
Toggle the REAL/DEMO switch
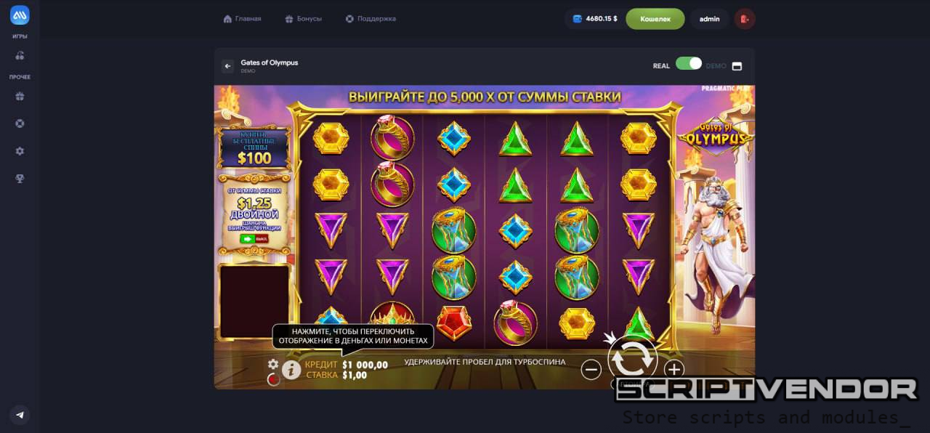coord(689,64)
